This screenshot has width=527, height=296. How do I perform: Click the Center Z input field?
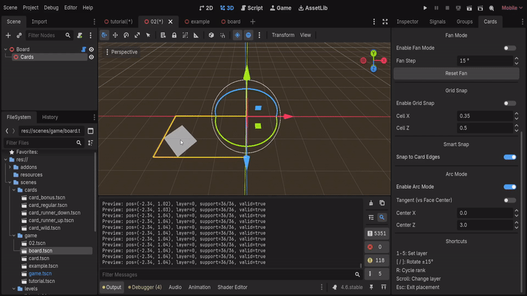click(482, 225)
